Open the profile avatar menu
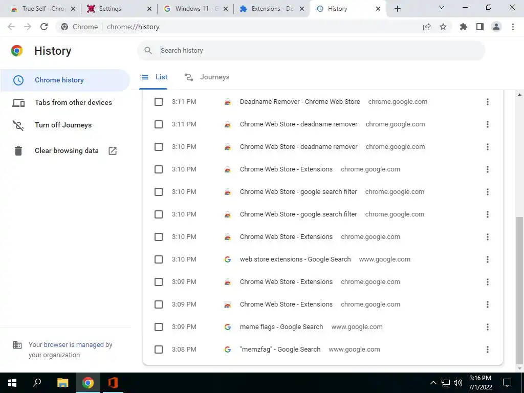The height and width of the screenshot is (393, 524). (496, 27)
